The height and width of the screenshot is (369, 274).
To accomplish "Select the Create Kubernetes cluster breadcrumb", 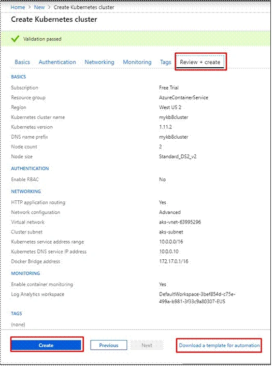I will click(x=83, y=7).
